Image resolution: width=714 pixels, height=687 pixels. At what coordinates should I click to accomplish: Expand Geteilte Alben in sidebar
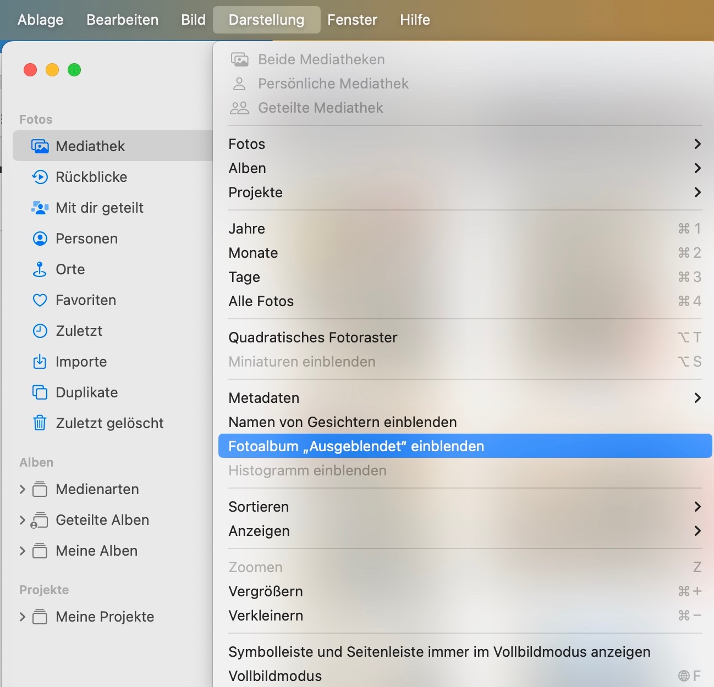coord(23,520)
